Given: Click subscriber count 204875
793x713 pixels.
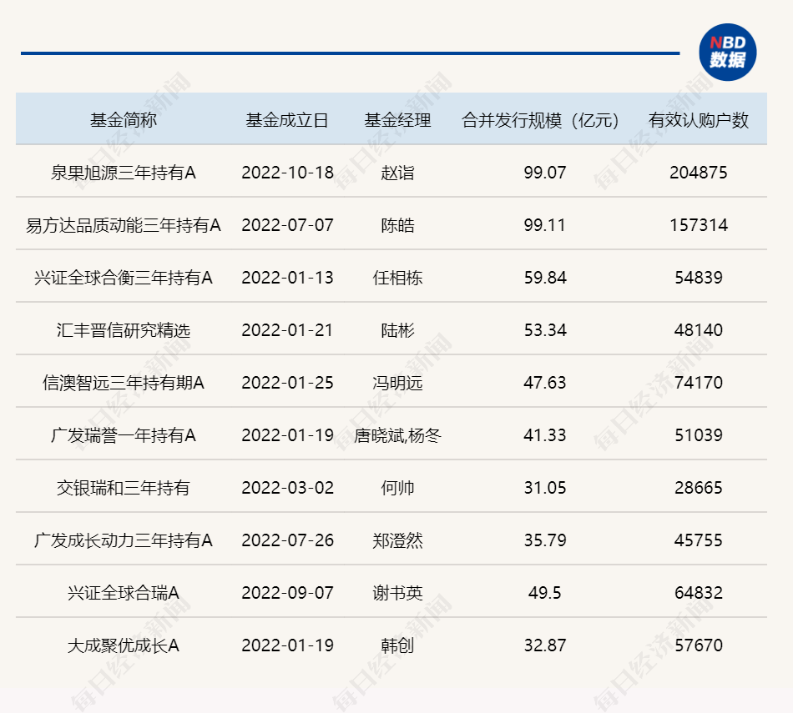Looking at the screenshot, I should click(x=699, y=173).
